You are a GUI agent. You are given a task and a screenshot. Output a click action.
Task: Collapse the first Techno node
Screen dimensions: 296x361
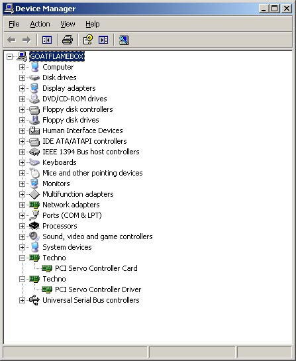[22, 258]
